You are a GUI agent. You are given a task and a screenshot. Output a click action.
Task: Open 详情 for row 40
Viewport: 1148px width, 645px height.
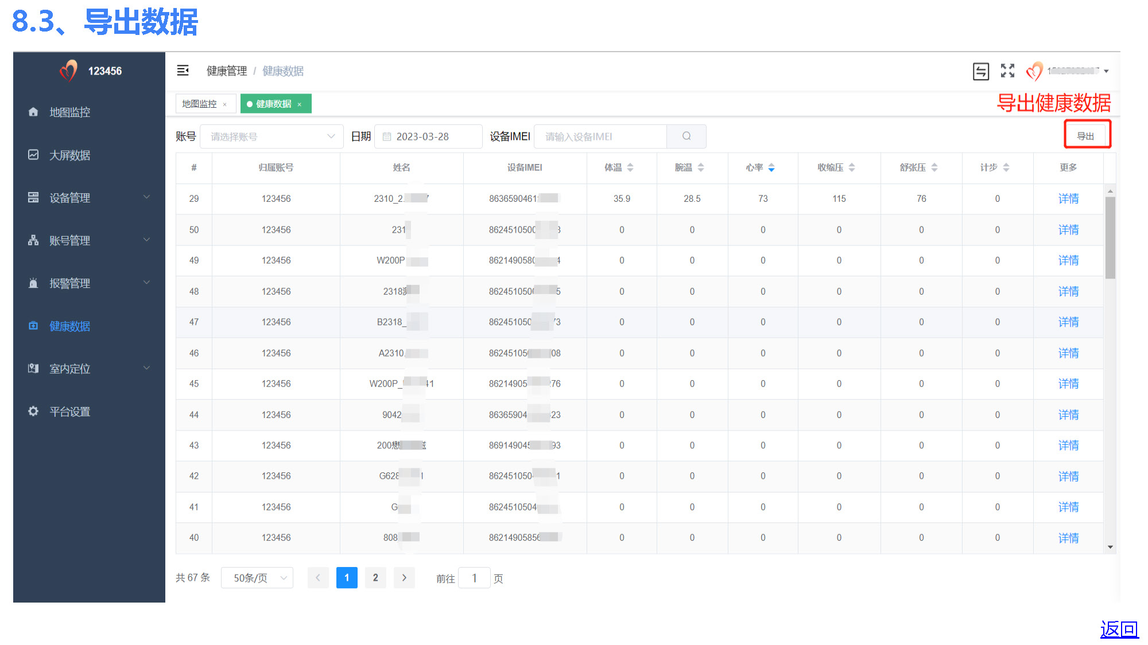[x=1068, y=538]
